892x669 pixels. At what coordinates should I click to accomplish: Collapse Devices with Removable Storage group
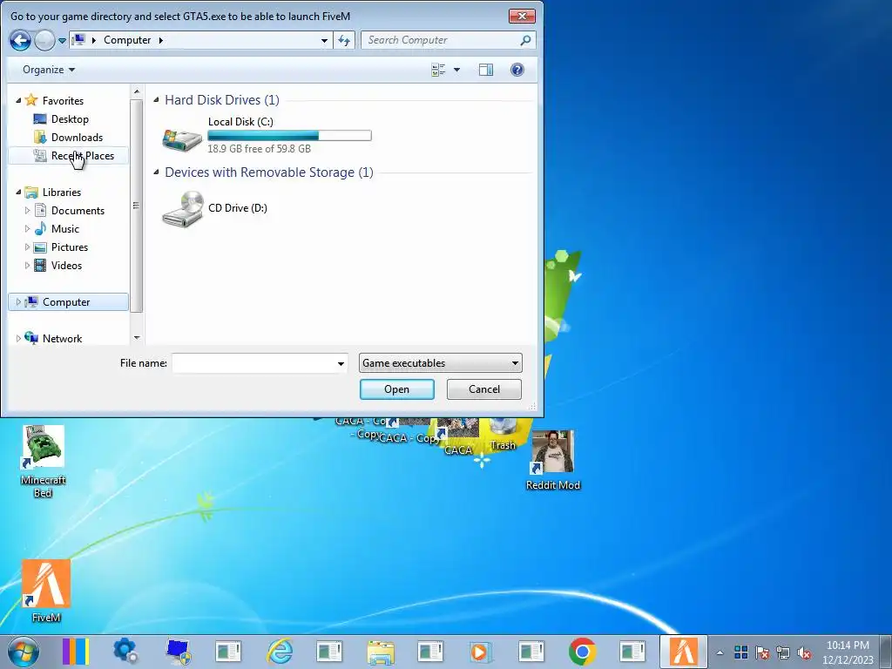[x=156, y=172]
